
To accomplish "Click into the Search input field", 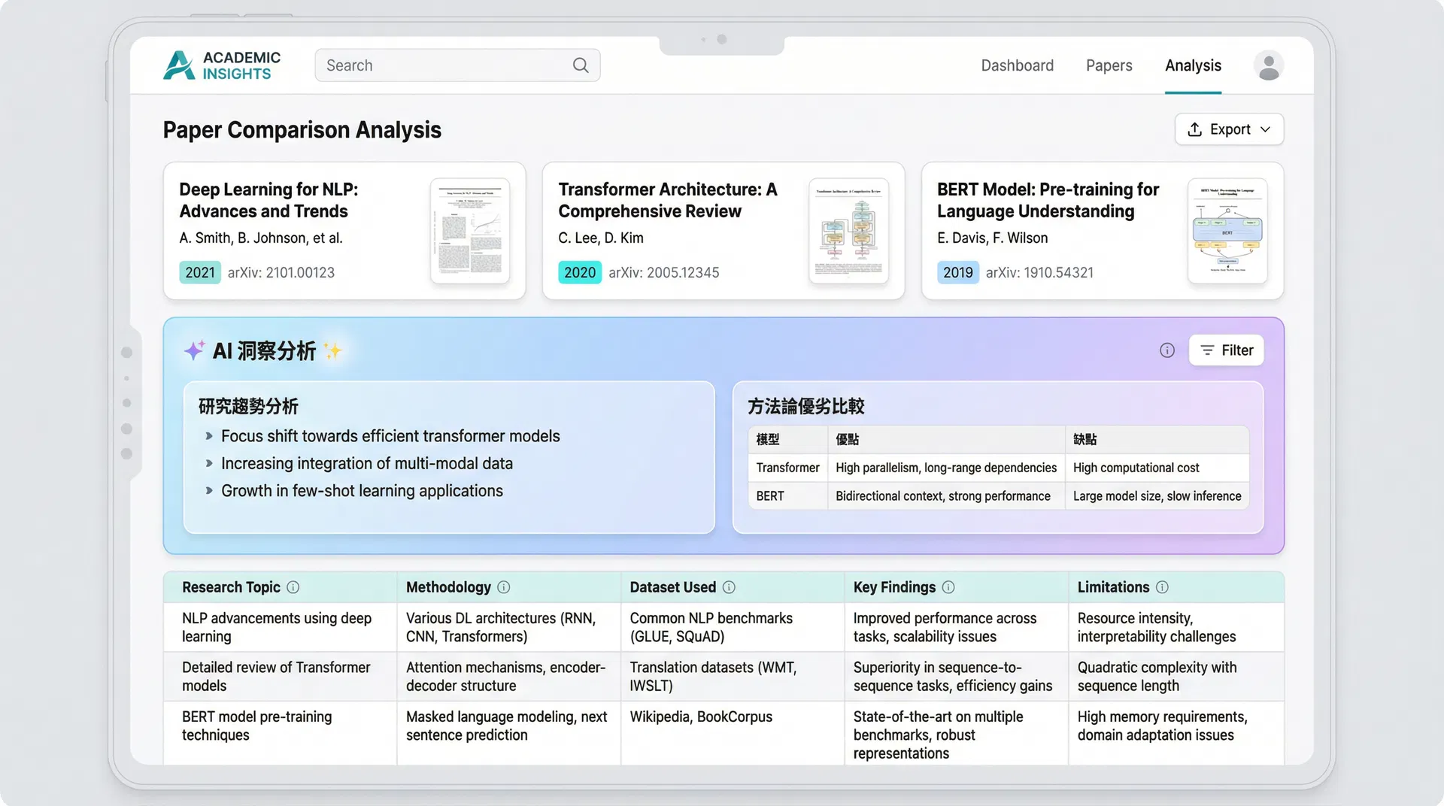I will coord(444,65).
